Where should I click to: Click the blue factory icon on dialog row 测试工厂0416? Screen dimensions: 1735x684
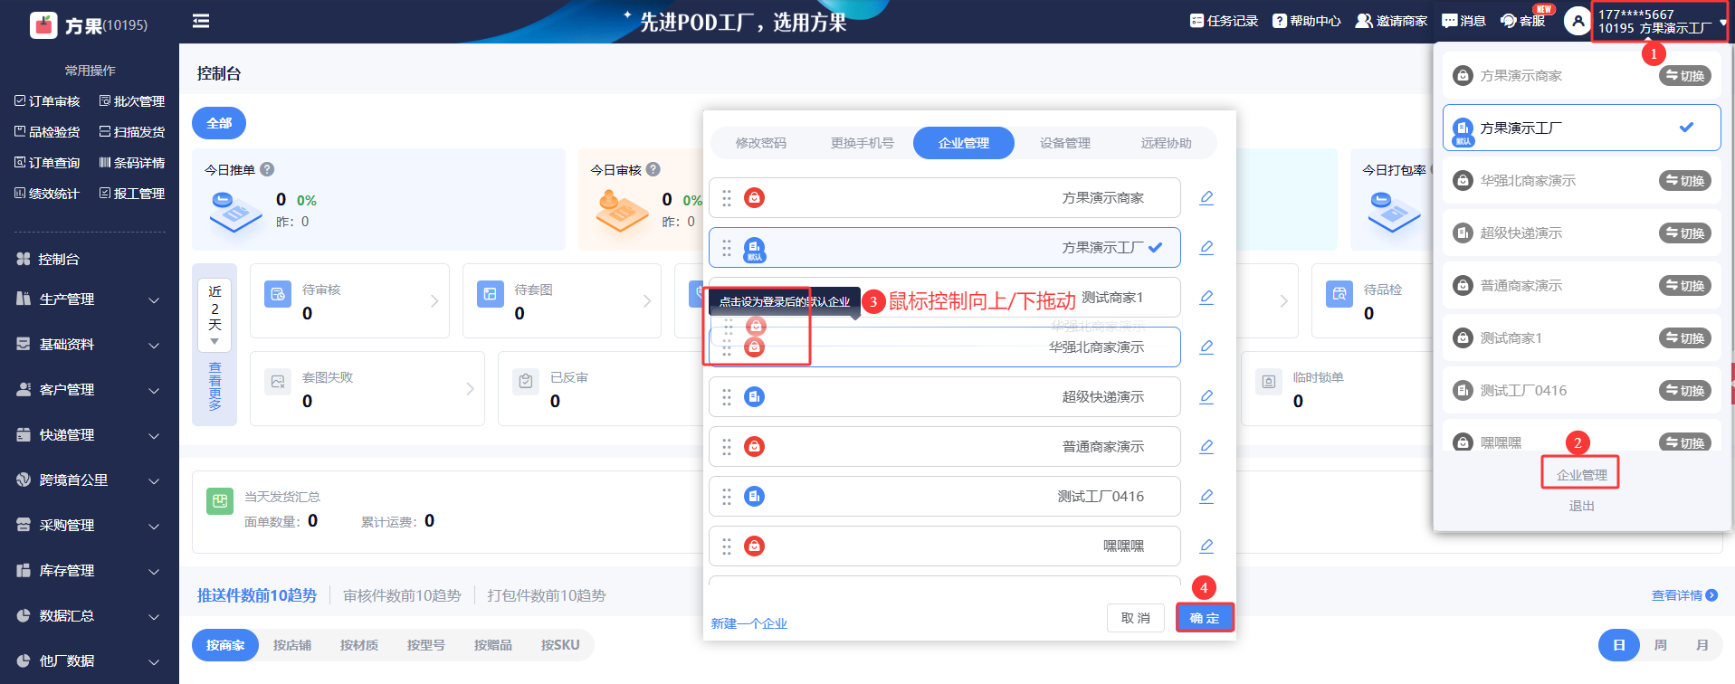pyautogui.click(x=754, y=496)
